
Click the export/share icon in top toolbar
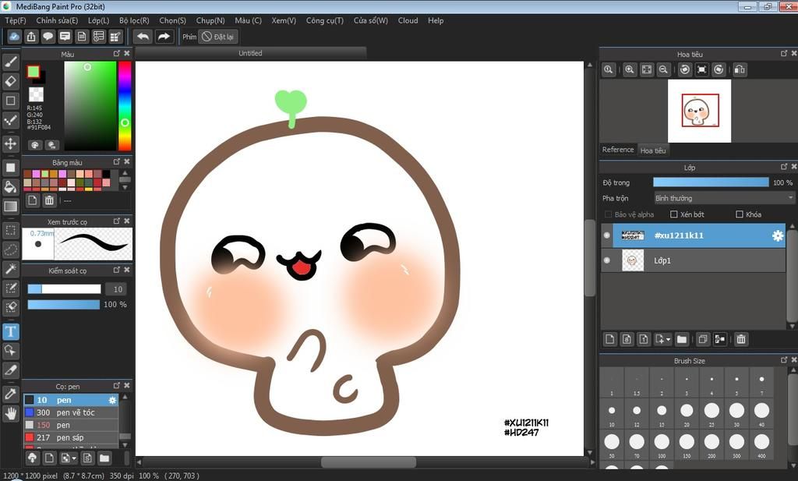(x=31, y=37)
